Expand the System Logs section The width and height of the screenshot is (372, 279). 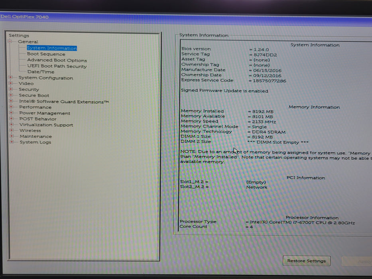12,142
